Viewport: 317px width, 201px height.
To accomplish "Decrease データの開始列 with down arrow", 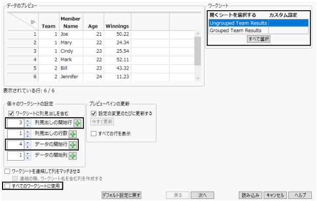I will click(x=28, y=158).
